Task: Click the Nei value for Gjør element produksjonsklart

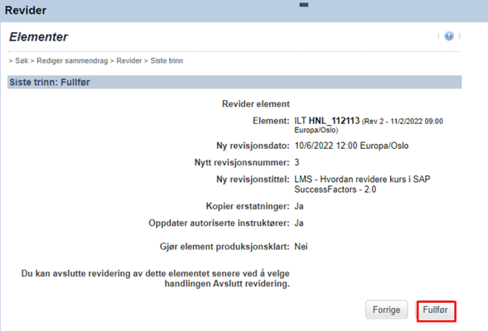Action: (301, 246)
